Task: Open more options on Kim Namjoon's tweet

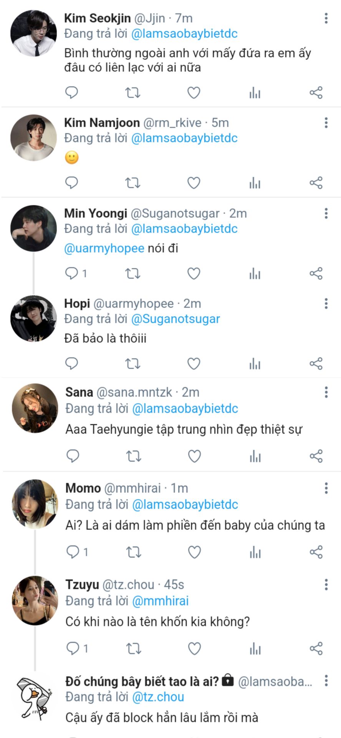Action: click(326, 123)
